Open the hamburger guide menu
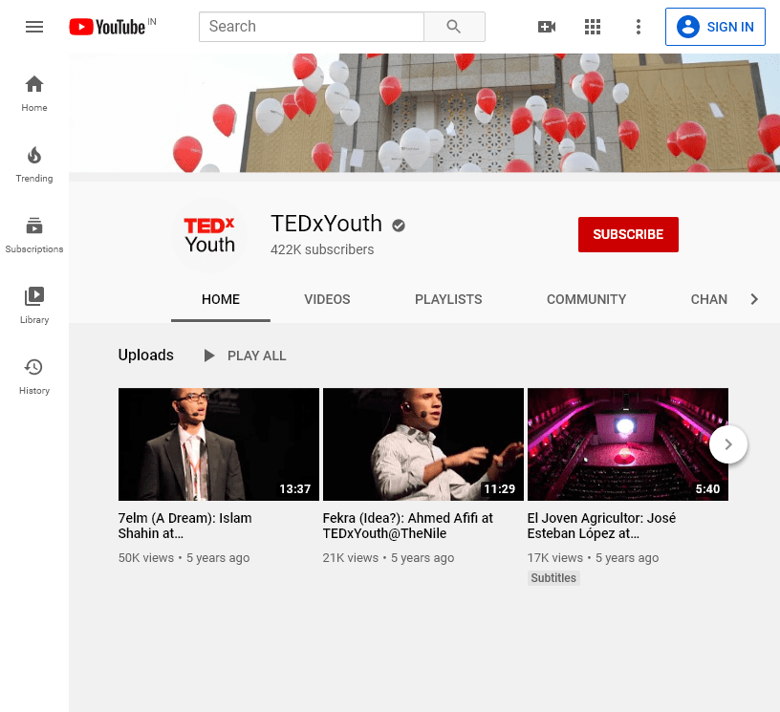This screenshot has height=712, width=780. coord(34,27)
